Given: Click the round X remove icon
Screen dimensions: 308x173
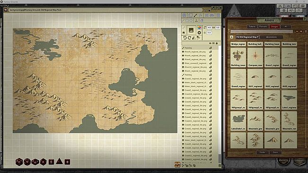Looking at the screenshot, I should click(199, 33).
